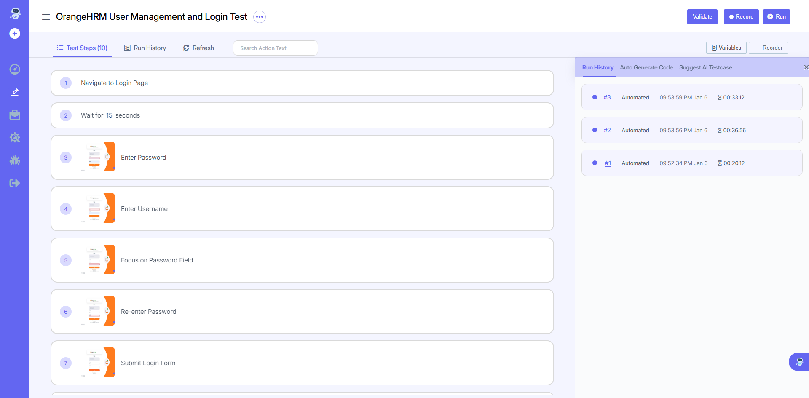Switch to the Test Steps (10) tab
This screenshot has width=809, height=398.
point(82,48)
